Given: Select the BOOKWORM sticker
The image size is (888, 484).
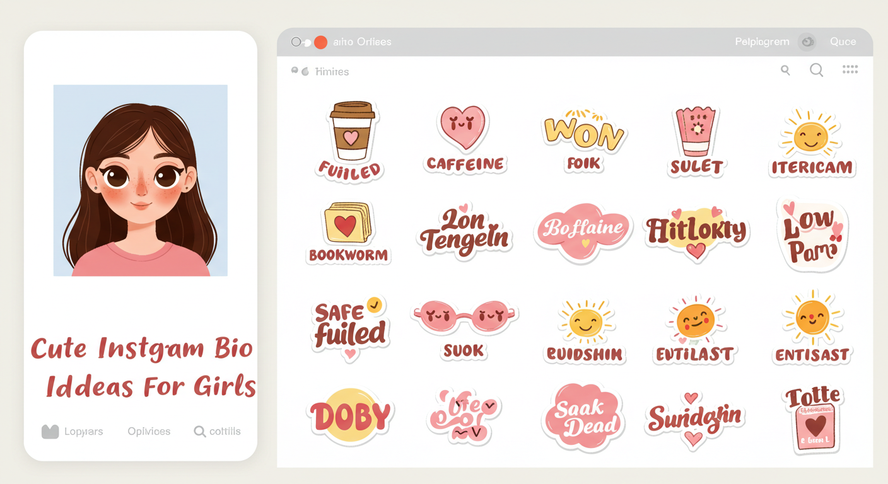Looking at the screenshot, I should click(x=349, y=233).
